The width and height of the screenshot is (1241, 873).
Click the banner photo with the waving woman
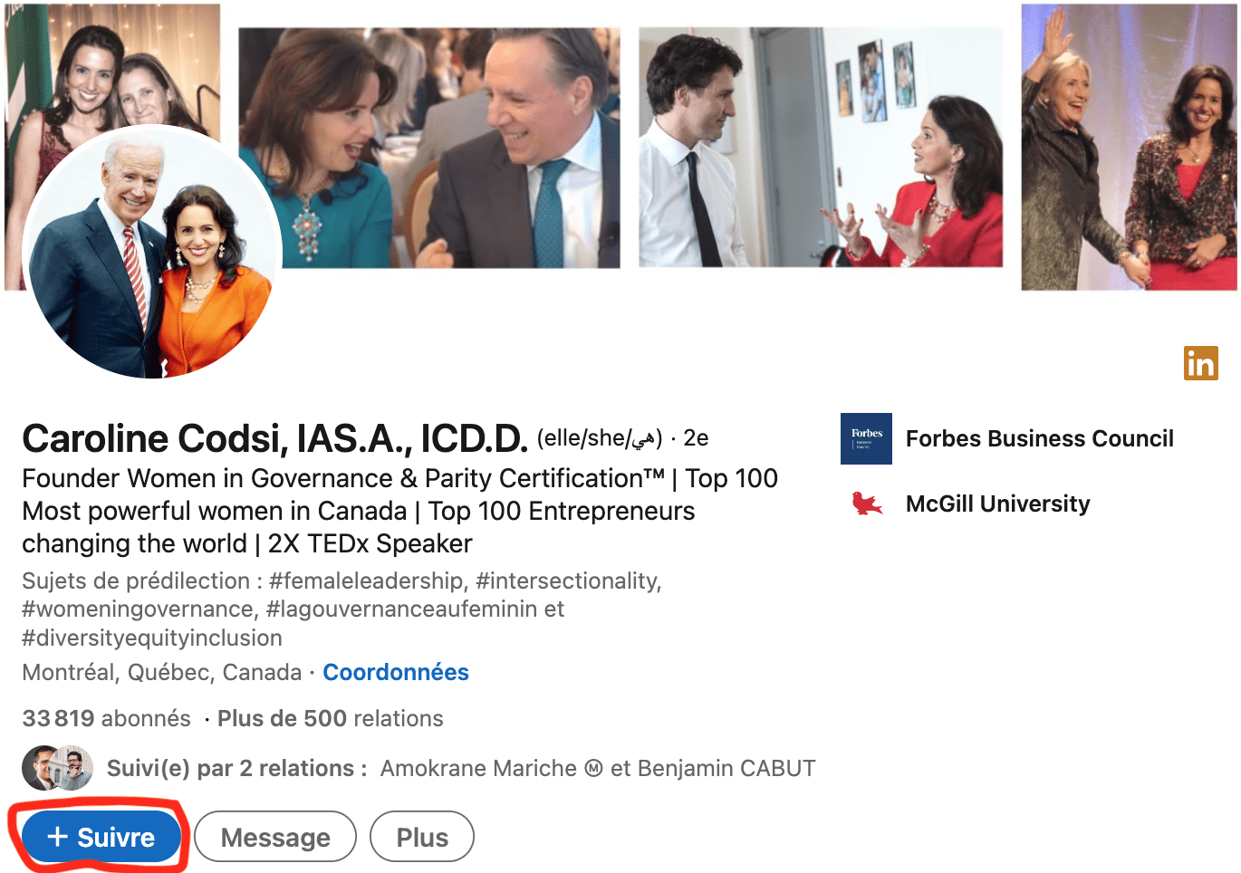(1129, 147)
